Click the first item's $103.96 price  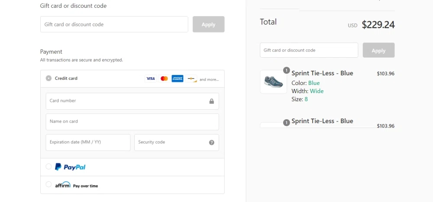[x=385, y=74]
